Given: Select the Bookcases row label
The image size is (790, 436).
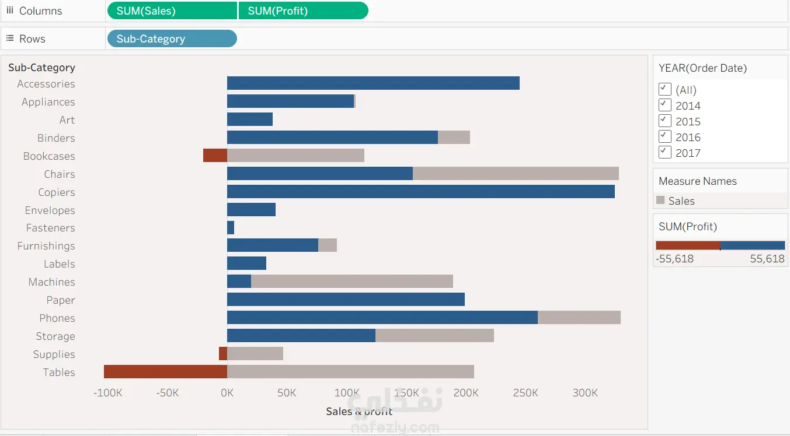Looking at the screenshot, I should [49, 156].
